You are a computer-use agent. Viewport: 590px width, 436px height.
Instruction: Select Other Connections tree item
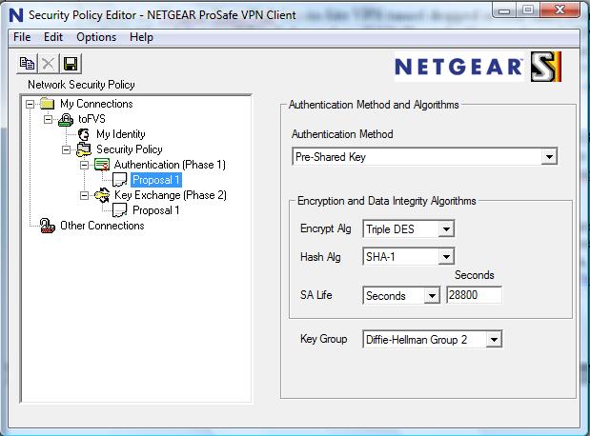click(x=102, y=226)
